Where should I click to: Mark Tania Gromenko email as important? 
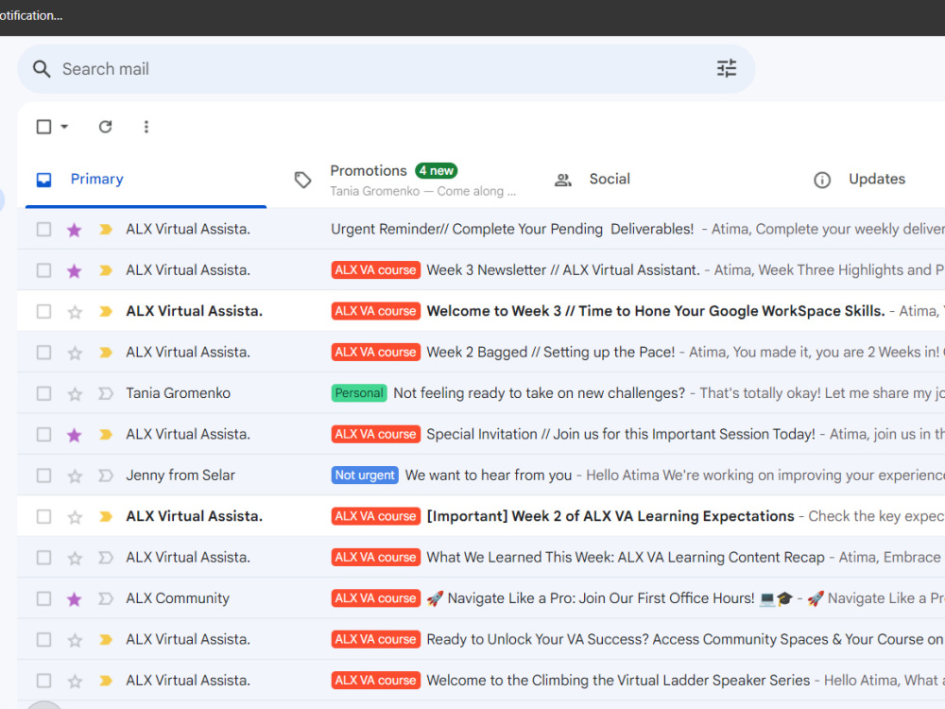pos(106,393)
